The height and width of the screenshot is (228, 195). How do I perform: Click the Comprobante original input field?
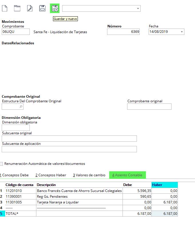click(149, 107)
